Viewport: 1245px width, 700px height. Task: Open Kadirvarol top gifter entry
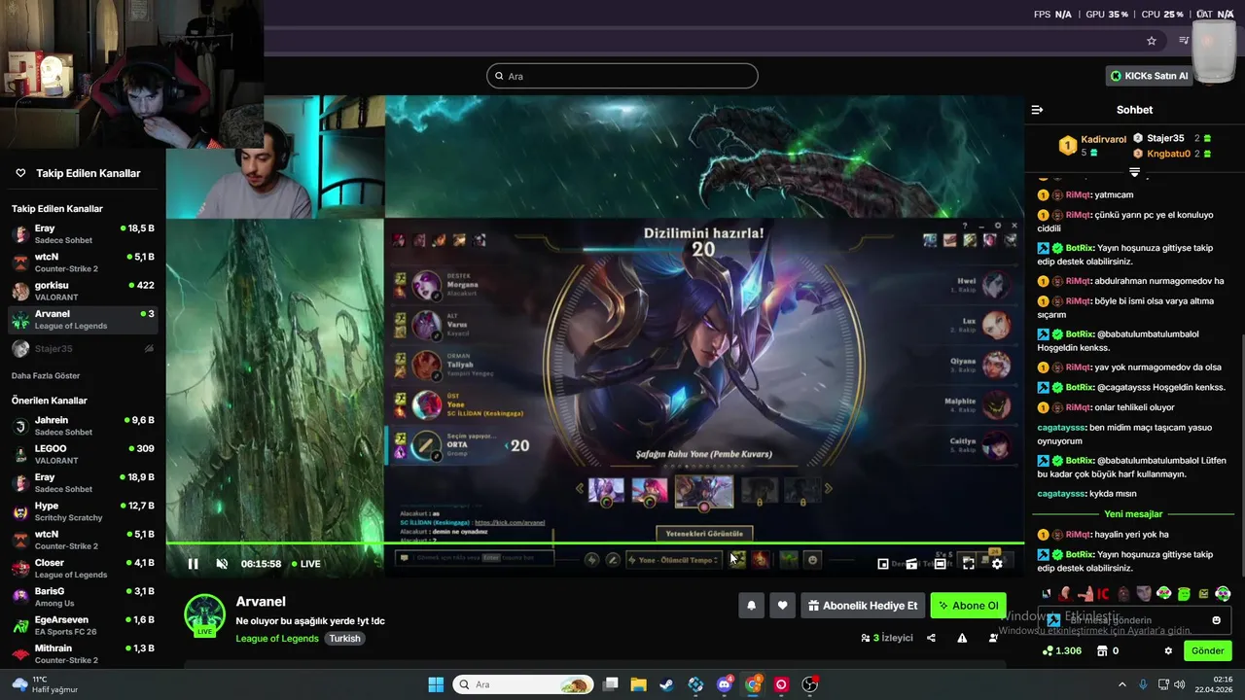pyautogui.click(x=1092, y=146)
